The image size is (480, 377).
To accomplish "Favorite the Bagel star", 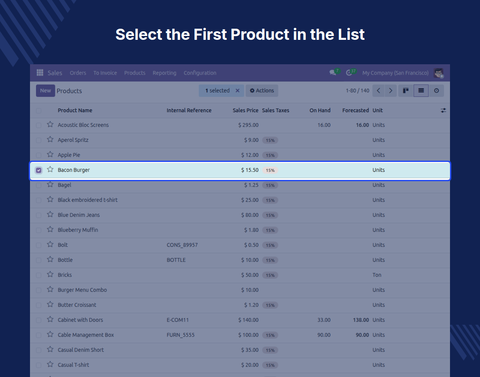I will [50, 184].
